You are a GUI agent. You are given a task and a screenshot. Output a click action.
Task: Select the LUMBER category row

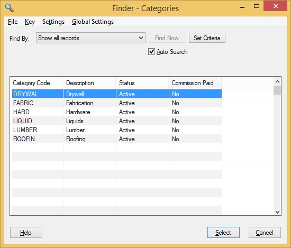117,130
